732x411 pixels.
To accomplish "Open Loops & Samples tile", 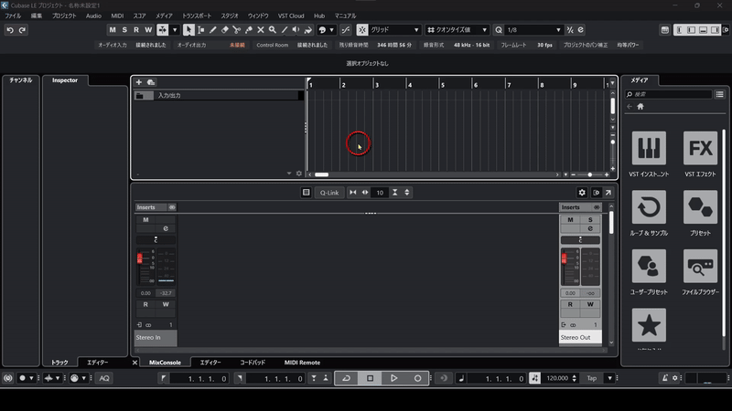I will pos(649,207).
